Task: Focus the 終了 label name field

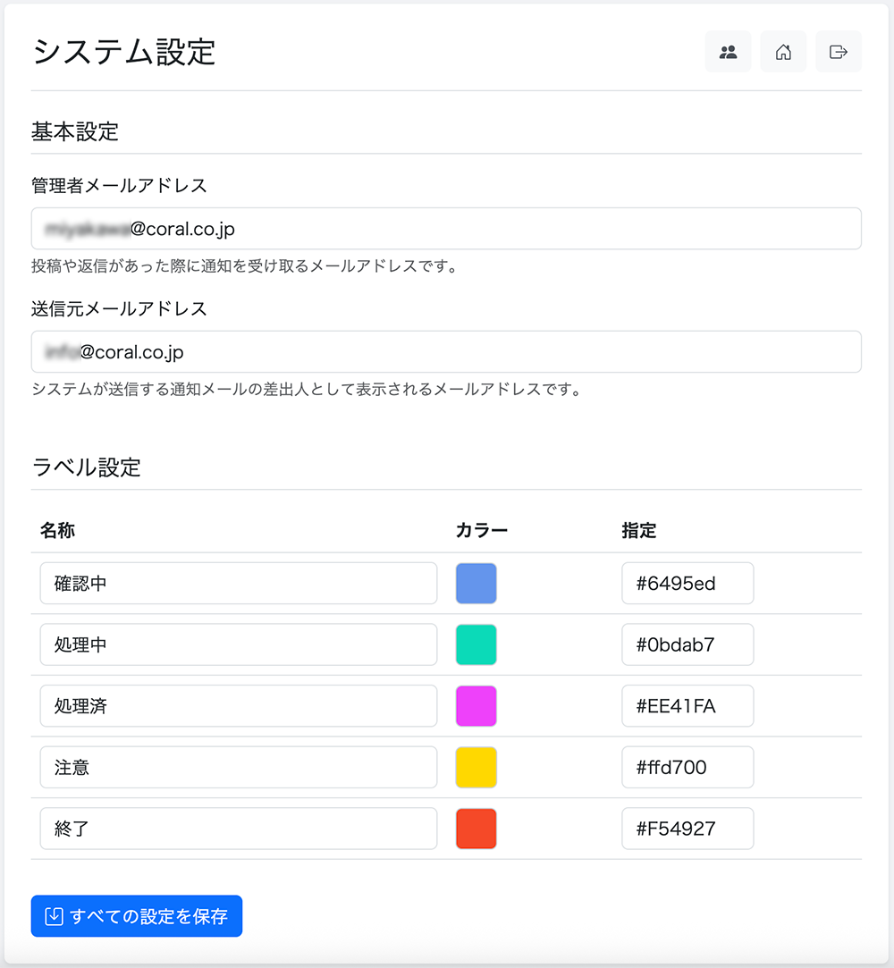Action: (x=238, y=829)
